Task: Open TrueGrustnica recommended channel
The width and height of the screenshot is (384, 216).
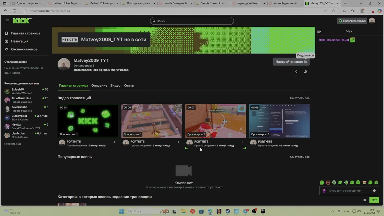Action: click(x=26, y=100)
